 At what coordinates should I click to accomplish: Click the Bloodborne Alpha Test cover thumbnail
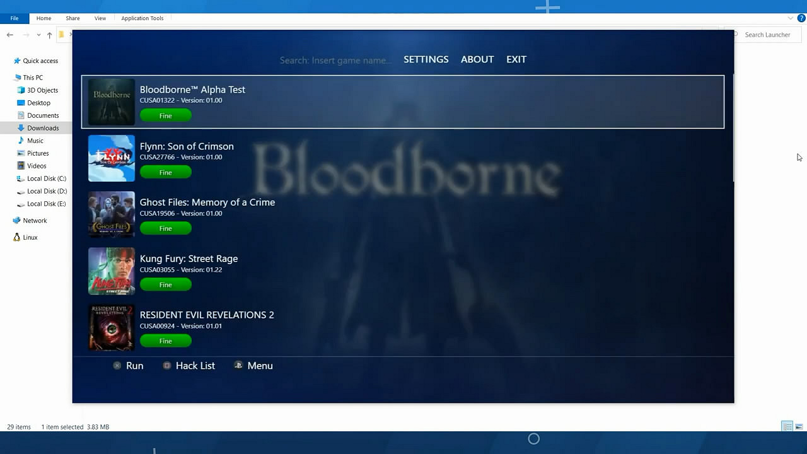coord(112,102)
